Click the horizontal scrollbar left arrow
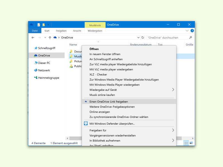 (67, 138)
